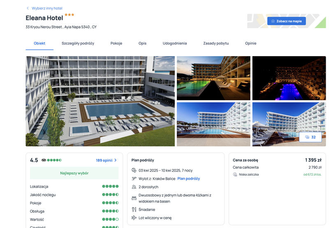Open the night photo with purple pool

(289, 78)
